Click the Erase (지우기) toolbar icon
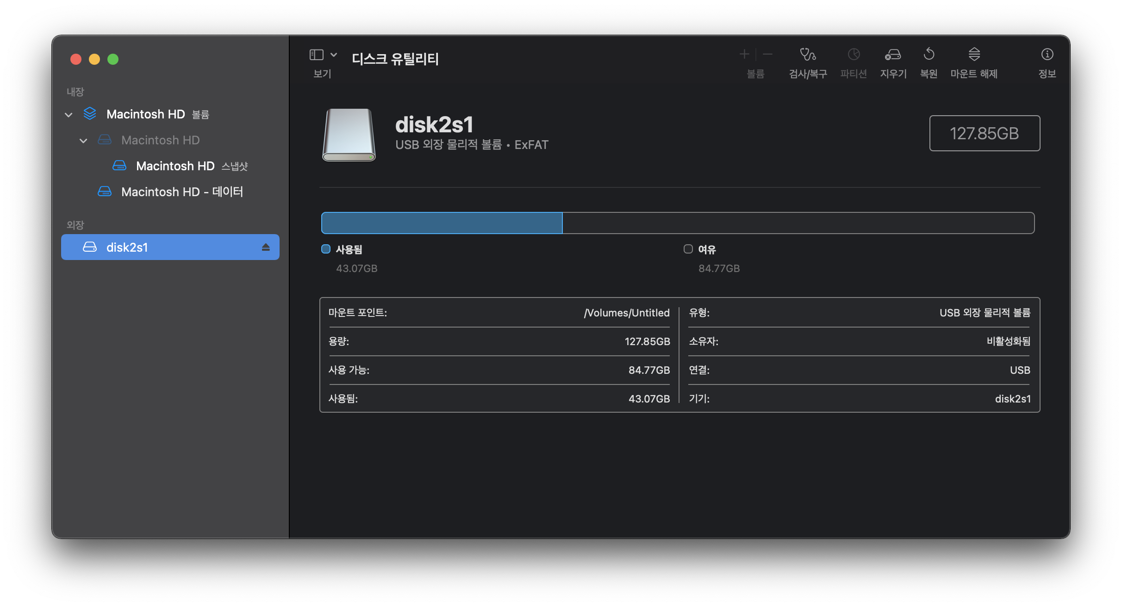The image size is (1122, 607). point(893,55)
